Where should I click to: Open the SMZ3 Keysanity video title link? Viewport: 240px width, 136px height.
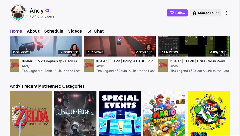[x=51, y=61]
